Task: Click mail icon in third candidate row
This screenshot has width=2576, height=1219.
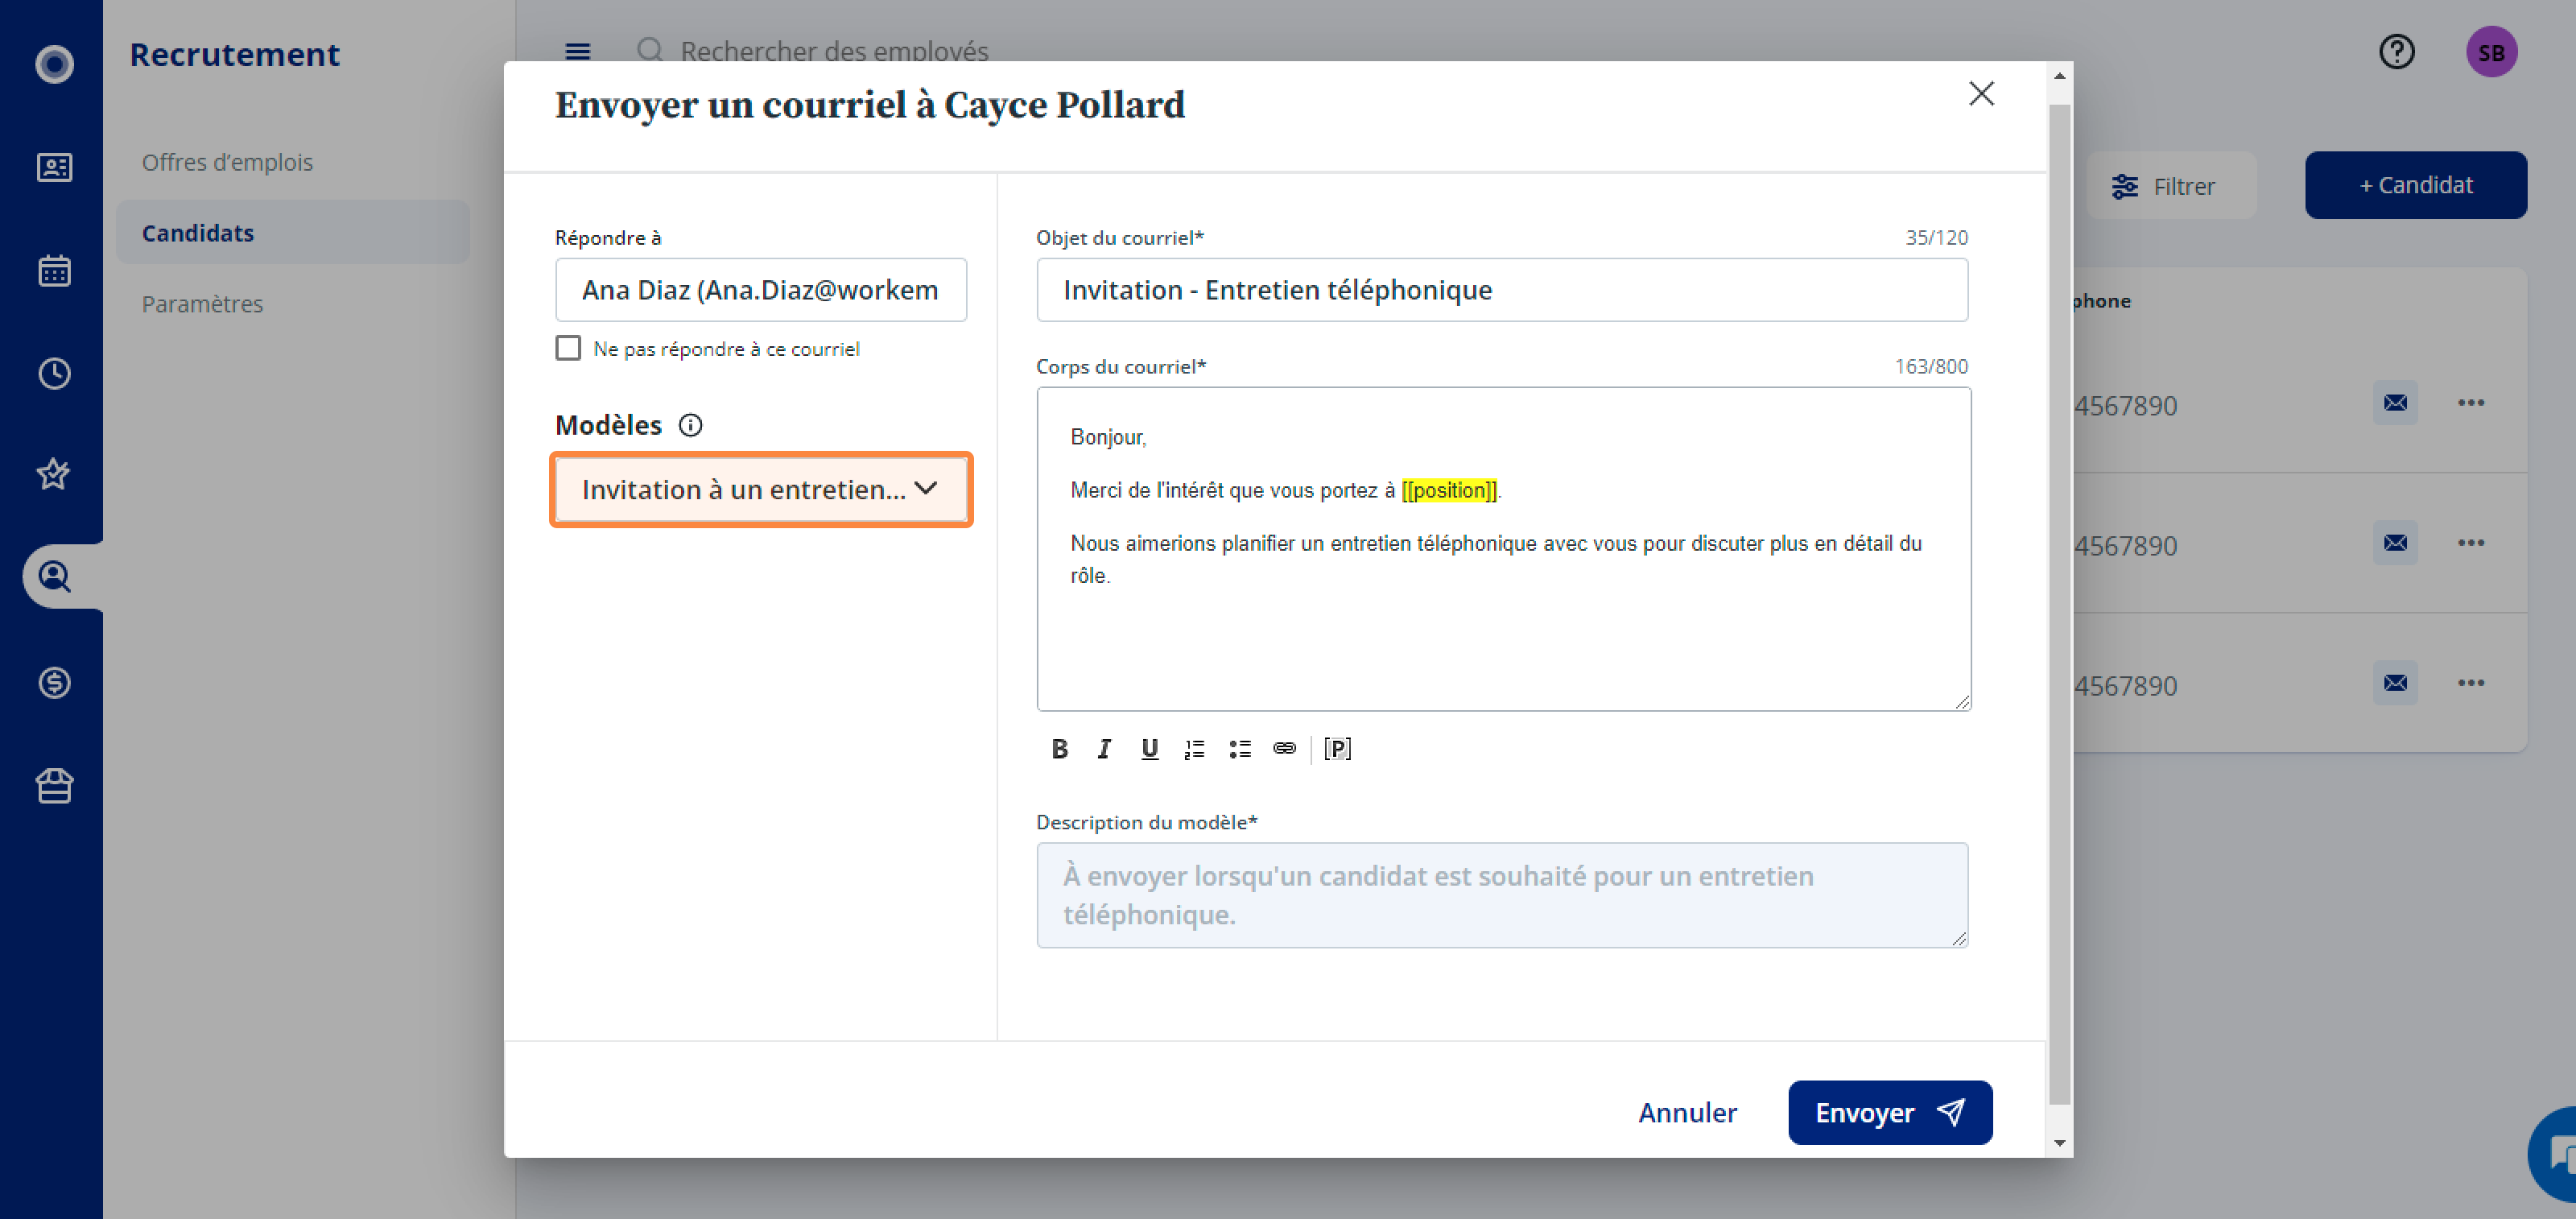Action: click(2395, 683)
